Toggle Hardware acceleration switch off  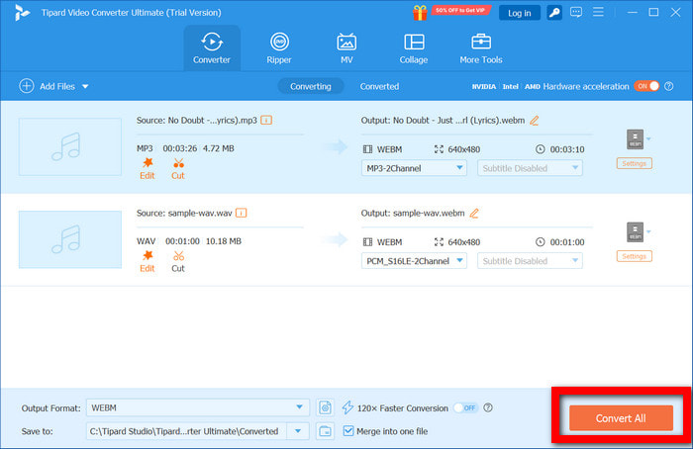tap(645, 86)
